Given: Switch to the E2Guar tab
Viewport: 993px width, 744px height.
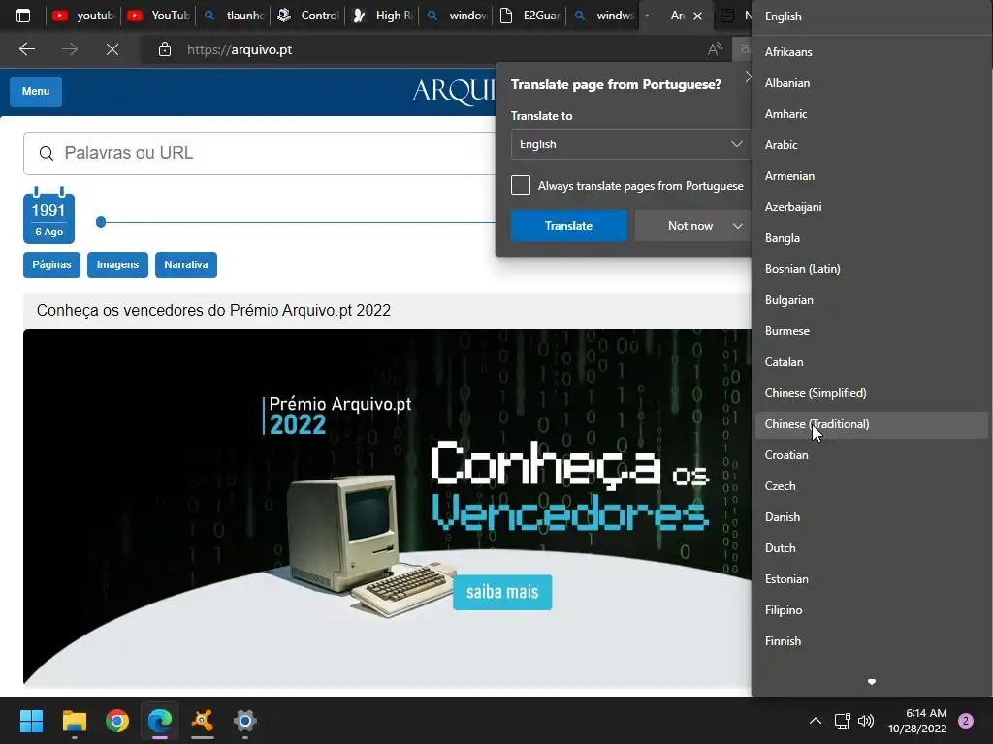Looking at the screenshot, I should [x=530, y=15].
